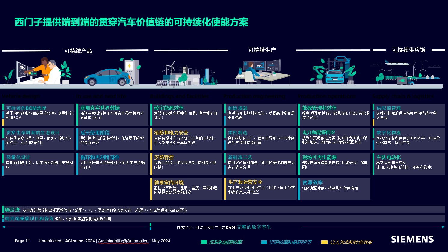This screenshot has width=448, height=252.
Task: Click the 电力和能源供应 card
Action: click(x=334, y=139)
